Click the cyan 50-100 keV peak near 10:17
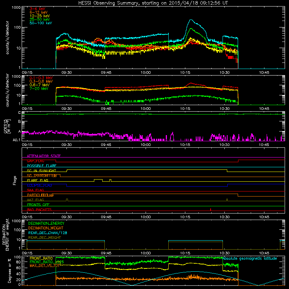The height and width of the screenshot is (289, 289). click(191, 20)
